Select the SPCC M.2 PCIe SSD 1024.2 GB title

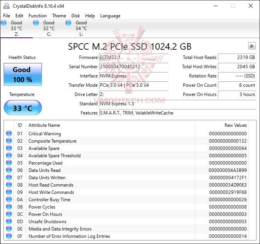(130, 47)
